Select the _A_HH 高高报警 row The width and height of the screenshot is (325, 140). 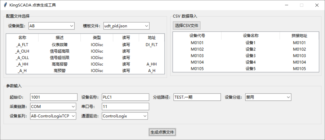[x=85, y=64]
